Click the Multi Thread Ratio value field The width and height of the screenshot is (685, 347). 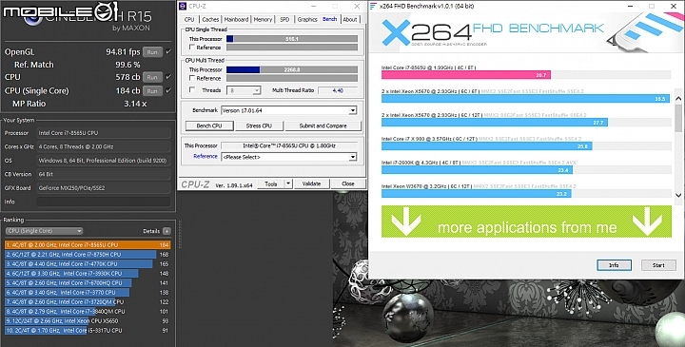338,90
